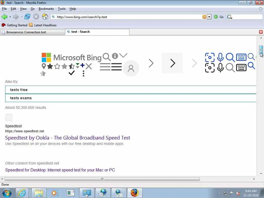Show hidden system tray icons
Screen dimensions: 264x198
point(219,193)
